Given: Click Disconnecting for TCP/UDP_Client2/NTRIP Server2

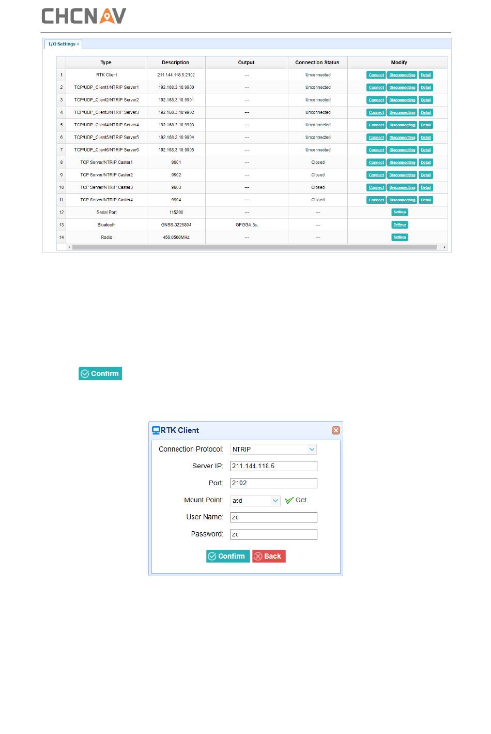Looking at the screenshot, I should [x=402, y=100].
